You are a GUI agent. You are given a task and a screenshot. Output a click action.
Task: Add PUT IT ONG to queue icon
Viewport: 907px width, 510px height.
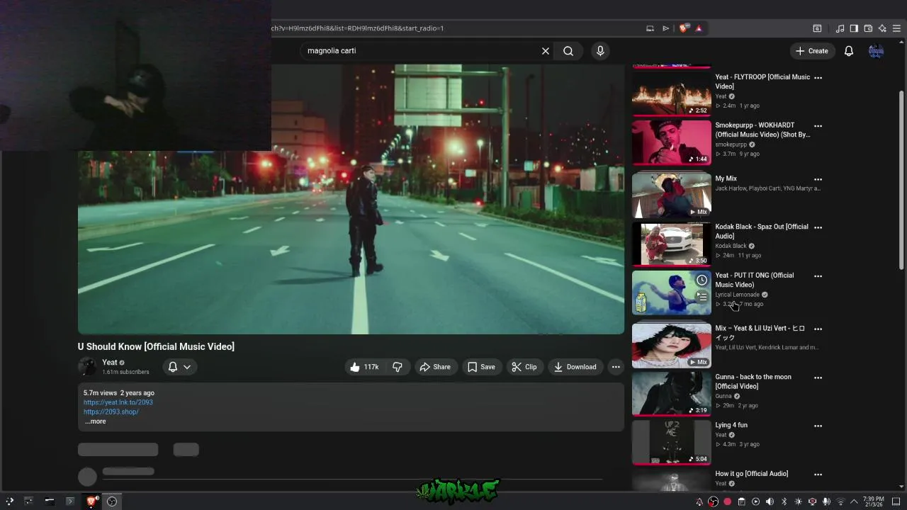click(702, 297)
